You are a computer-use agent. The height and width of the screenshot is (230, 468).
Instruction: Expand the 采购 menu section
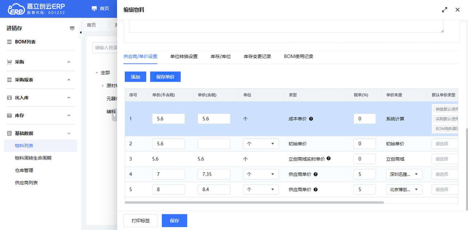[x=69, y=62]
